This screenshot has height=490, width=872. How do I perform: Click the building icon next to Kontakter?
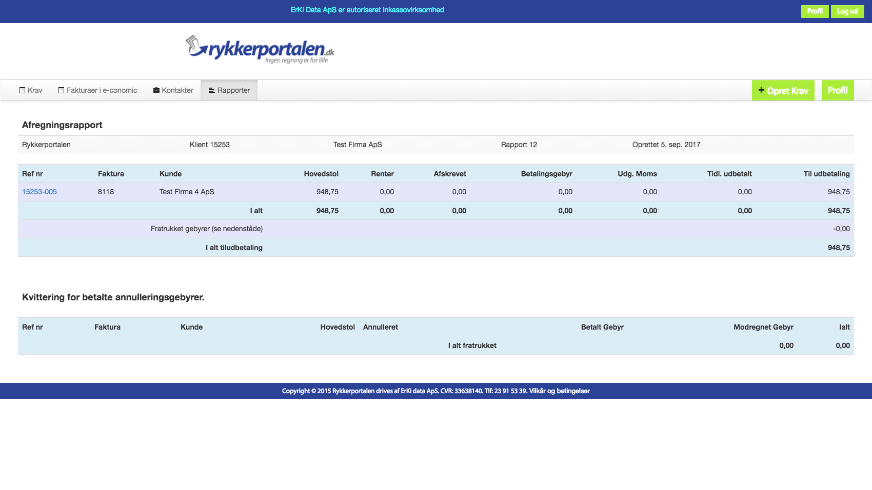(x=155, y=90)
